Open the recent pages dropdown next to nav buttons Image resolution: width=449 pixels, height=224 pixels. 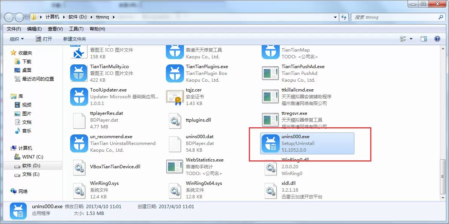click(27, 17)
